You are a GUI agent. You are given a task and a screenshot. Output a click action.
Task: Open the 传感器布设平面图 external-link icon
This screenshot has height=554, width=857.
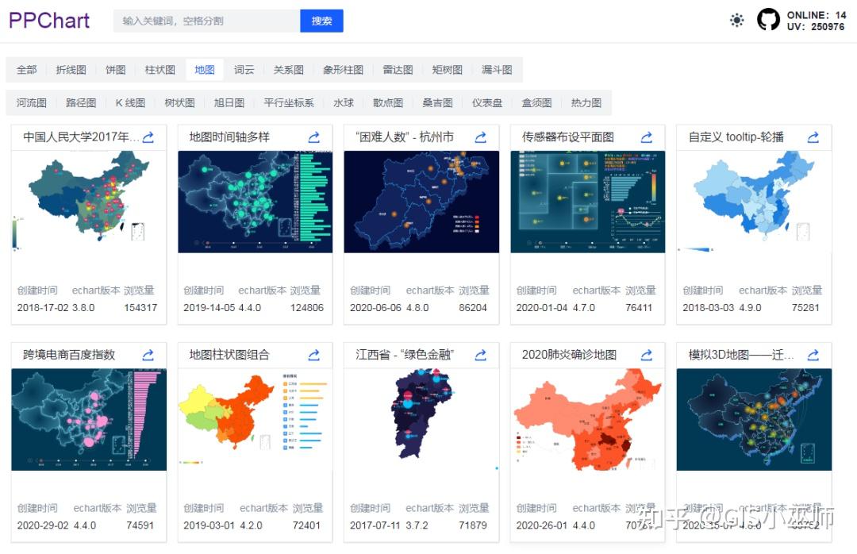click(647, 137)
